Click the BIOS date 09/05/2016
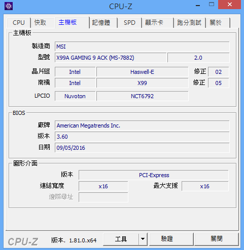244x250 pixels. [x=142, y=148]
